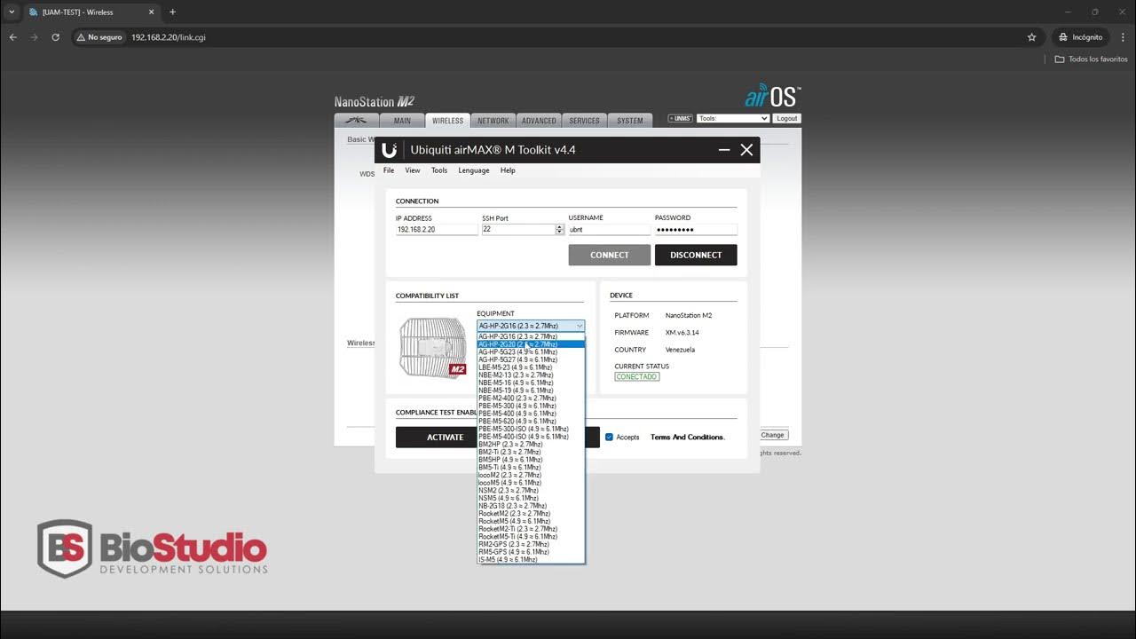Select AG-HP-5G23 from equipment list
Screen dimensions: 1136x639
click(531, 352)
